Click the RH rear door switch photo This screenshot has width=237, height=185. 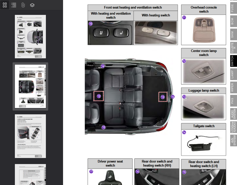click(x=157, y=177)
